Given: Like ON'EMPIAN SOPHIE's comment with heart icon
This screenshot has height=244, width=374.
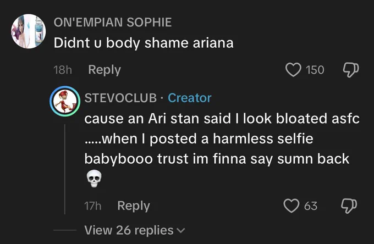Looking at the screenshot, I should (293, 70).
